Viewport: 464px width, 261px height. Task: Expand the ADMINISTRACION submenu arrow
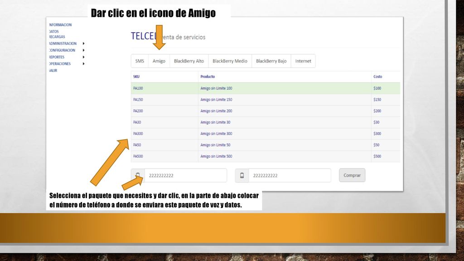click(x=83, y=43)
